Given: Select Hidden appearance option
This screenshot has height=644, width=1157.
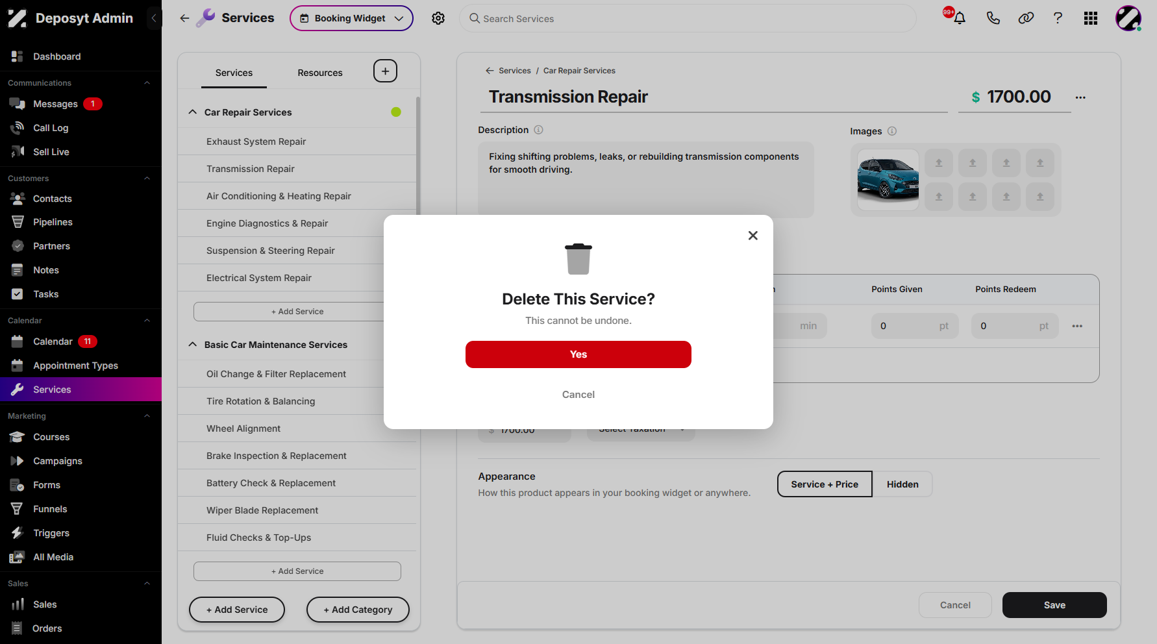Looking at the screenshot, I should pos(902,484).
